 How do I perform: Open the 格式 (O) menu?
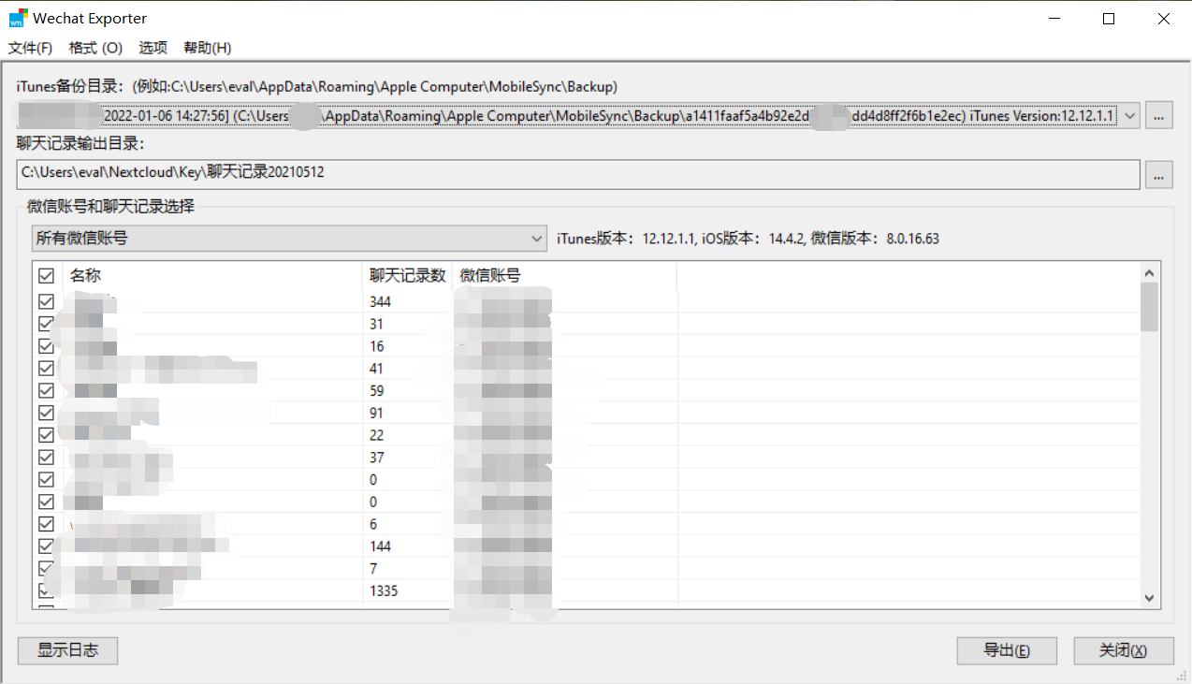coord(95,49)
